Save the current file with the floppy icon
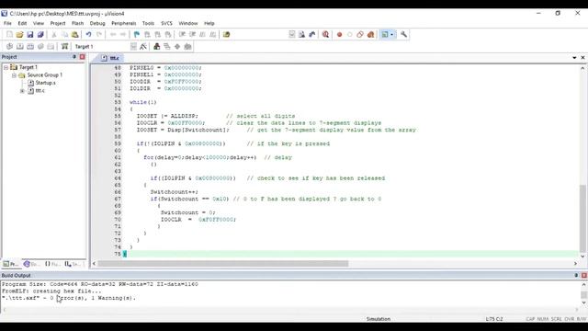 (30, 35)
